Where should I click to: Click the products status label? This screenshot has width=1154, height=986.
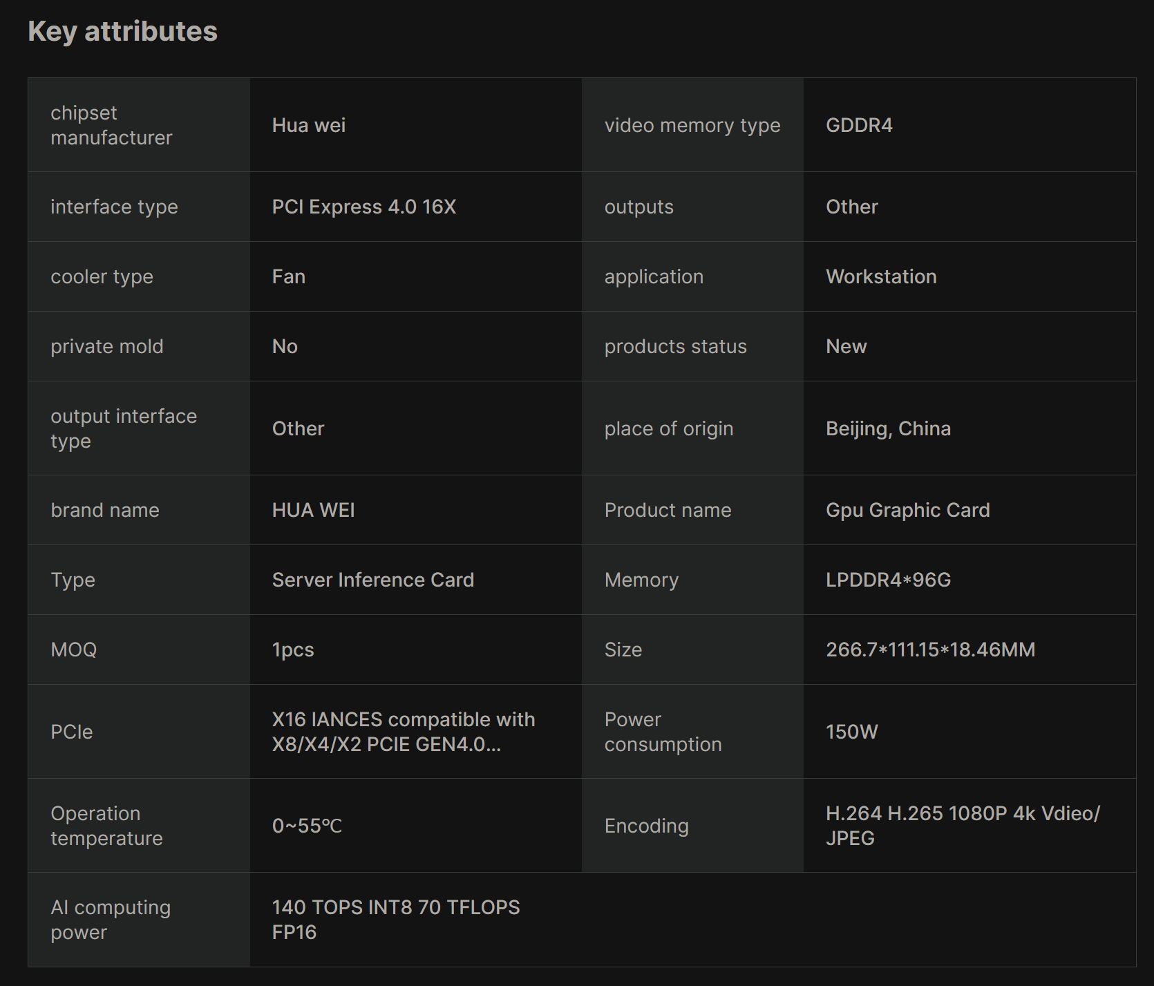click(x=675, y=346)
